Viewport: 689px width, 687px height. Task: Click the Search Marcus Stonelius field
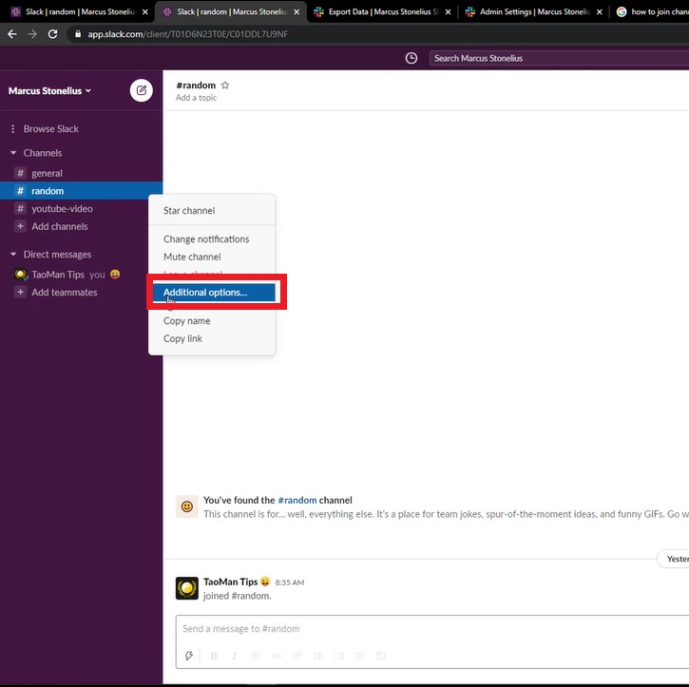click(x=559, y=58)
